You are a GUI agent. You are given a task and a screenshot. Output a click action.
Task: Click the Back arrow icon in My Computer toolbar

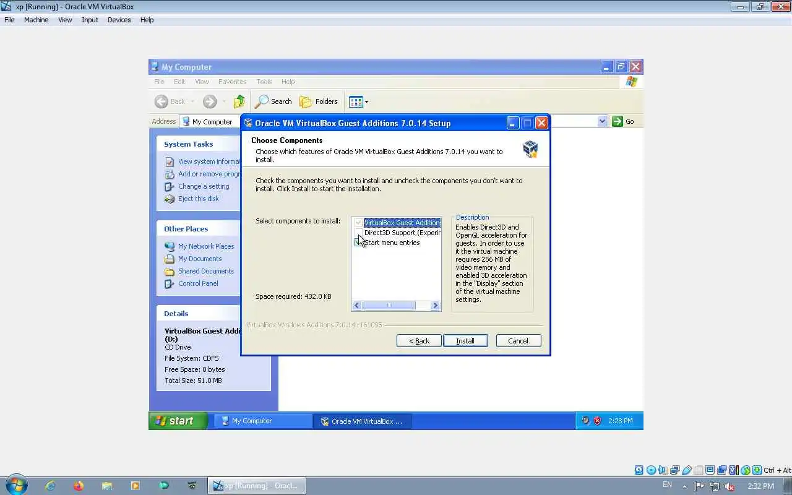pyautogui.click(x=161, y=101)
